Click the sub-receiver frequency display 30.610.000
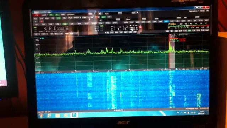The image size is (227, 128). click(x=54, y=28)
